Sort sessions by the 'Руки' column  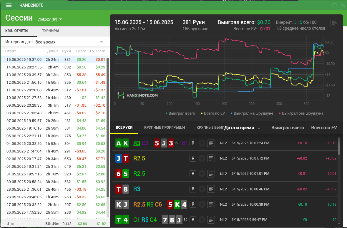tap(67, 51)
